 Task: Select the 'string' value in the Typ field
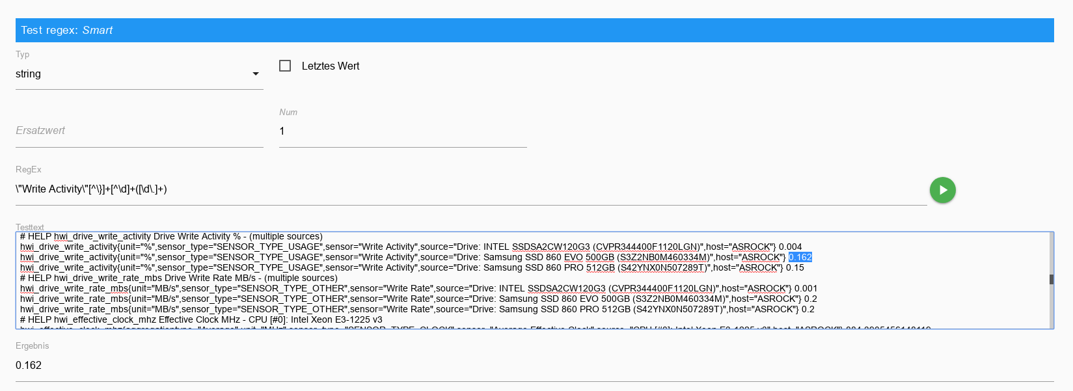click(x=29, y=74)
